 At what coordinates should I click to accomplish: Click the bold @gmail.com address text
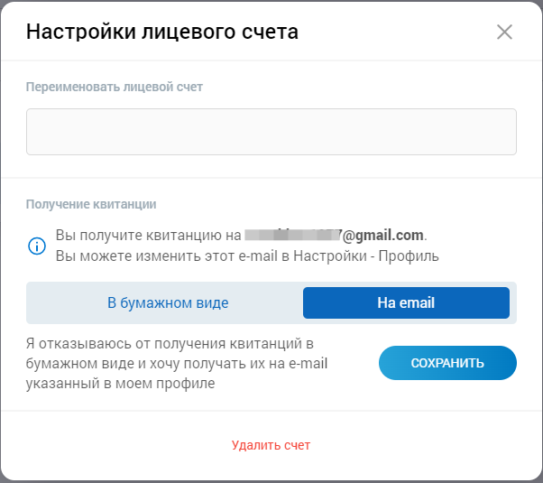click(x=382, y=236)
